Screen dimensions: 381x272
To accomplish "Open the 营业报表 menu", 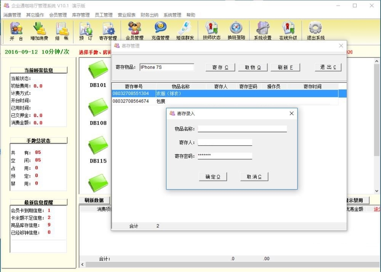I will click(x=126, y=15).
